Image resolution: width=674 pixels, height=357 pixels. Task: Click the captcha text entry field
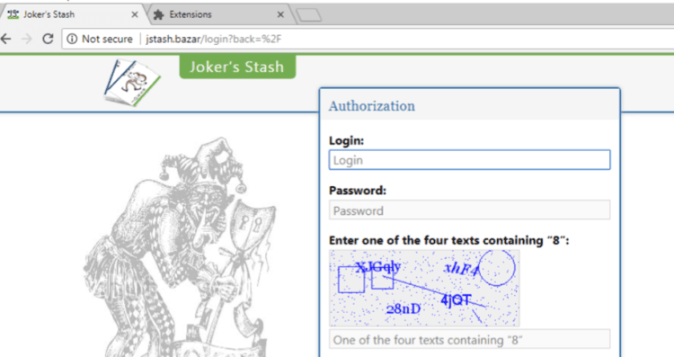coord(469,340)
